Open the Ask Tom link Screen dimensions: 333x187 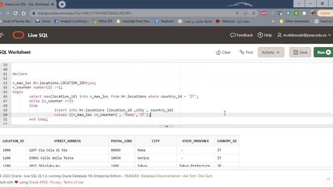[189, 176]
